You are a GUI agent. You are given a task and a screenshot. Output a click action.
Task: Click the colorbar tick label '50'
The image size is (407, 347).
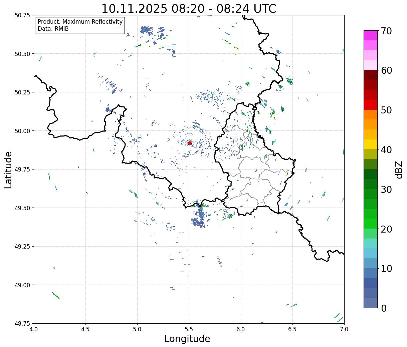click(386, 110)
